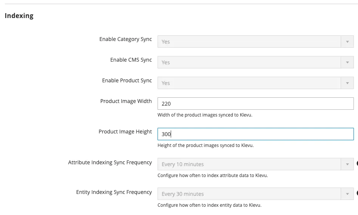
Task: Open the Enable Product Sync dropdown
Action: (x=255, y=83)
